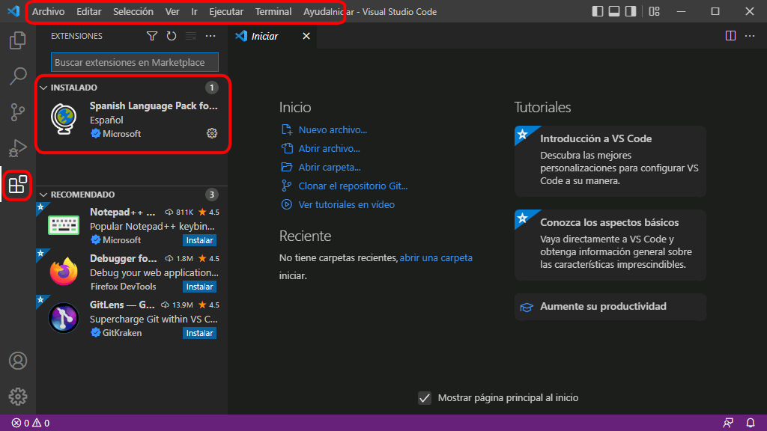Open the Ir menu
The image size is (767, 431).
(194, 12)
